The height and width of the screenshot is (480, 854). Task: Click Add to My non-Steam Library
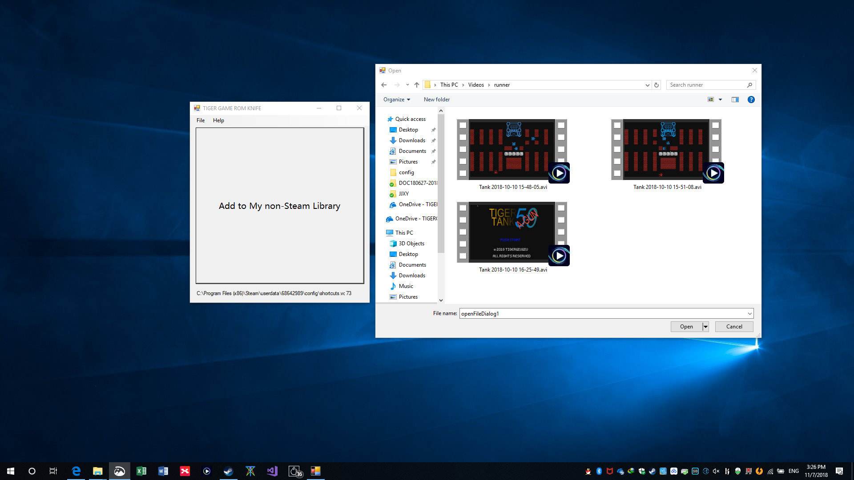click(x=279, y=206)
